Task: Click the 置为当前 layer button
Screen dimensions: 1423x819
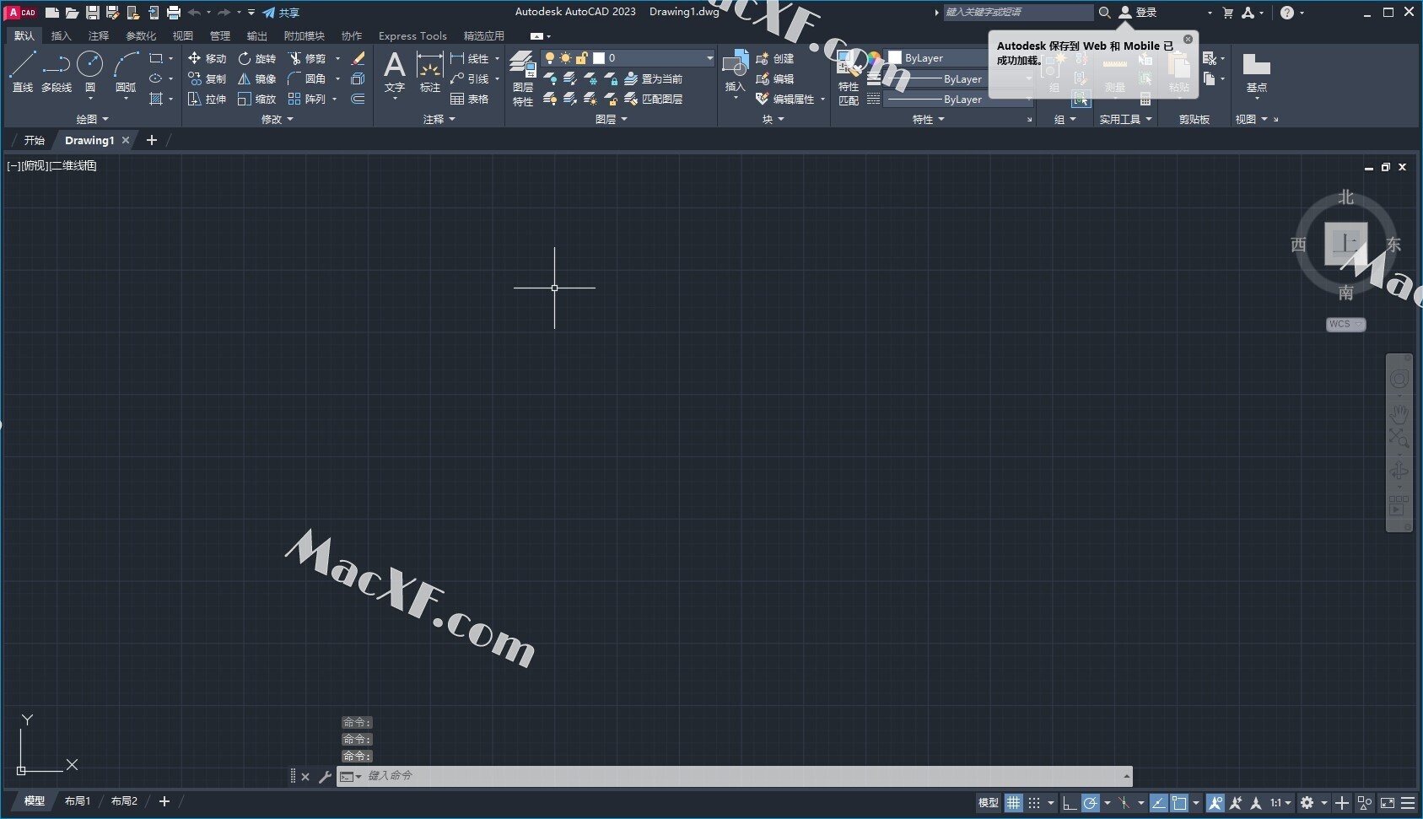Action: coord(653,78)
